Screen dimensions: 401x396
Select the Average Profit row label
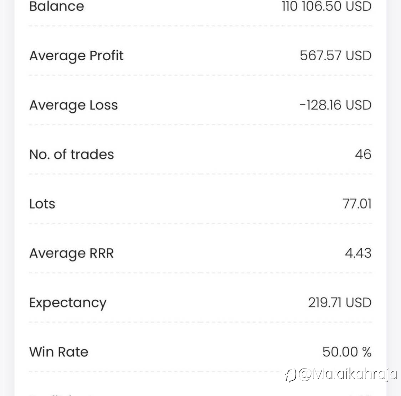(76, 56)
